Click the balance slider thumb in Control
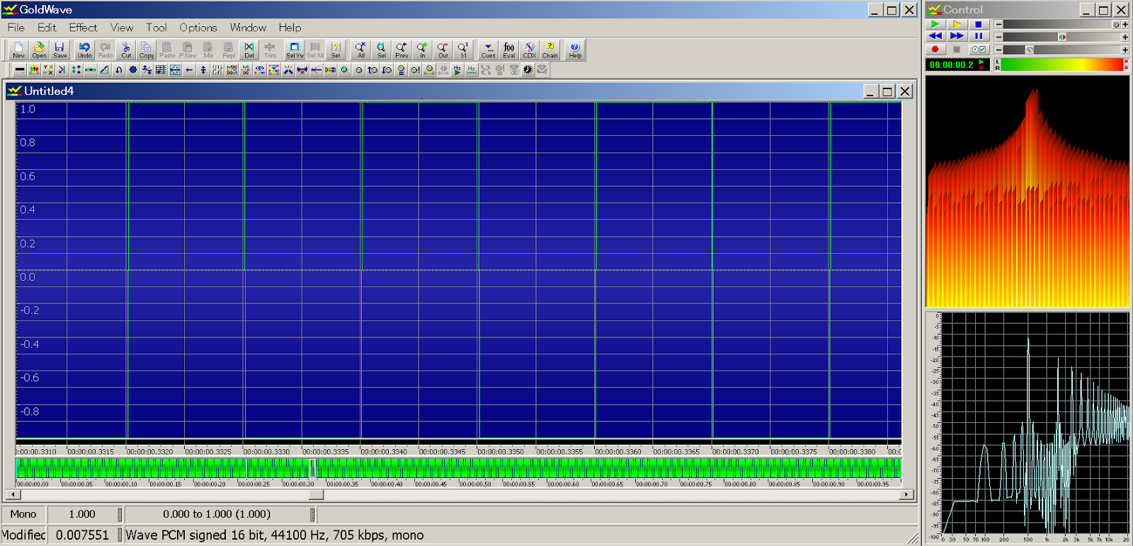This screenshot has height=546, width=1133. pyautogui.click(x=1062, y=37)
